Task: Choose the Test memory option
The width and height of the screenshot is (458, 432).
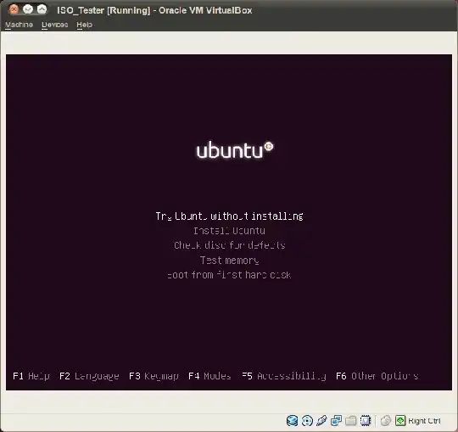Action: tap(229, 261)
